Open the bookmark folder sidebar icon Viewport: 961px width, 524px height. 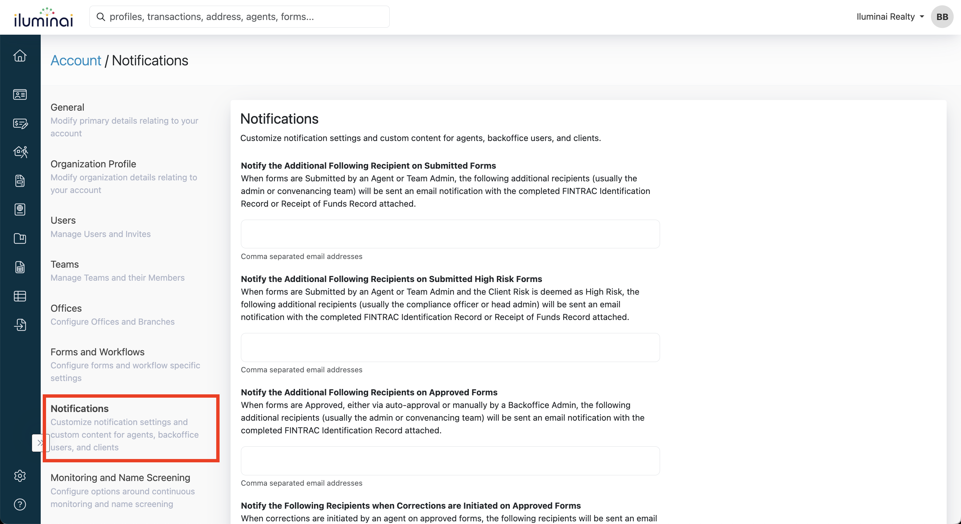pyautogui.click(x=20, y=239)
